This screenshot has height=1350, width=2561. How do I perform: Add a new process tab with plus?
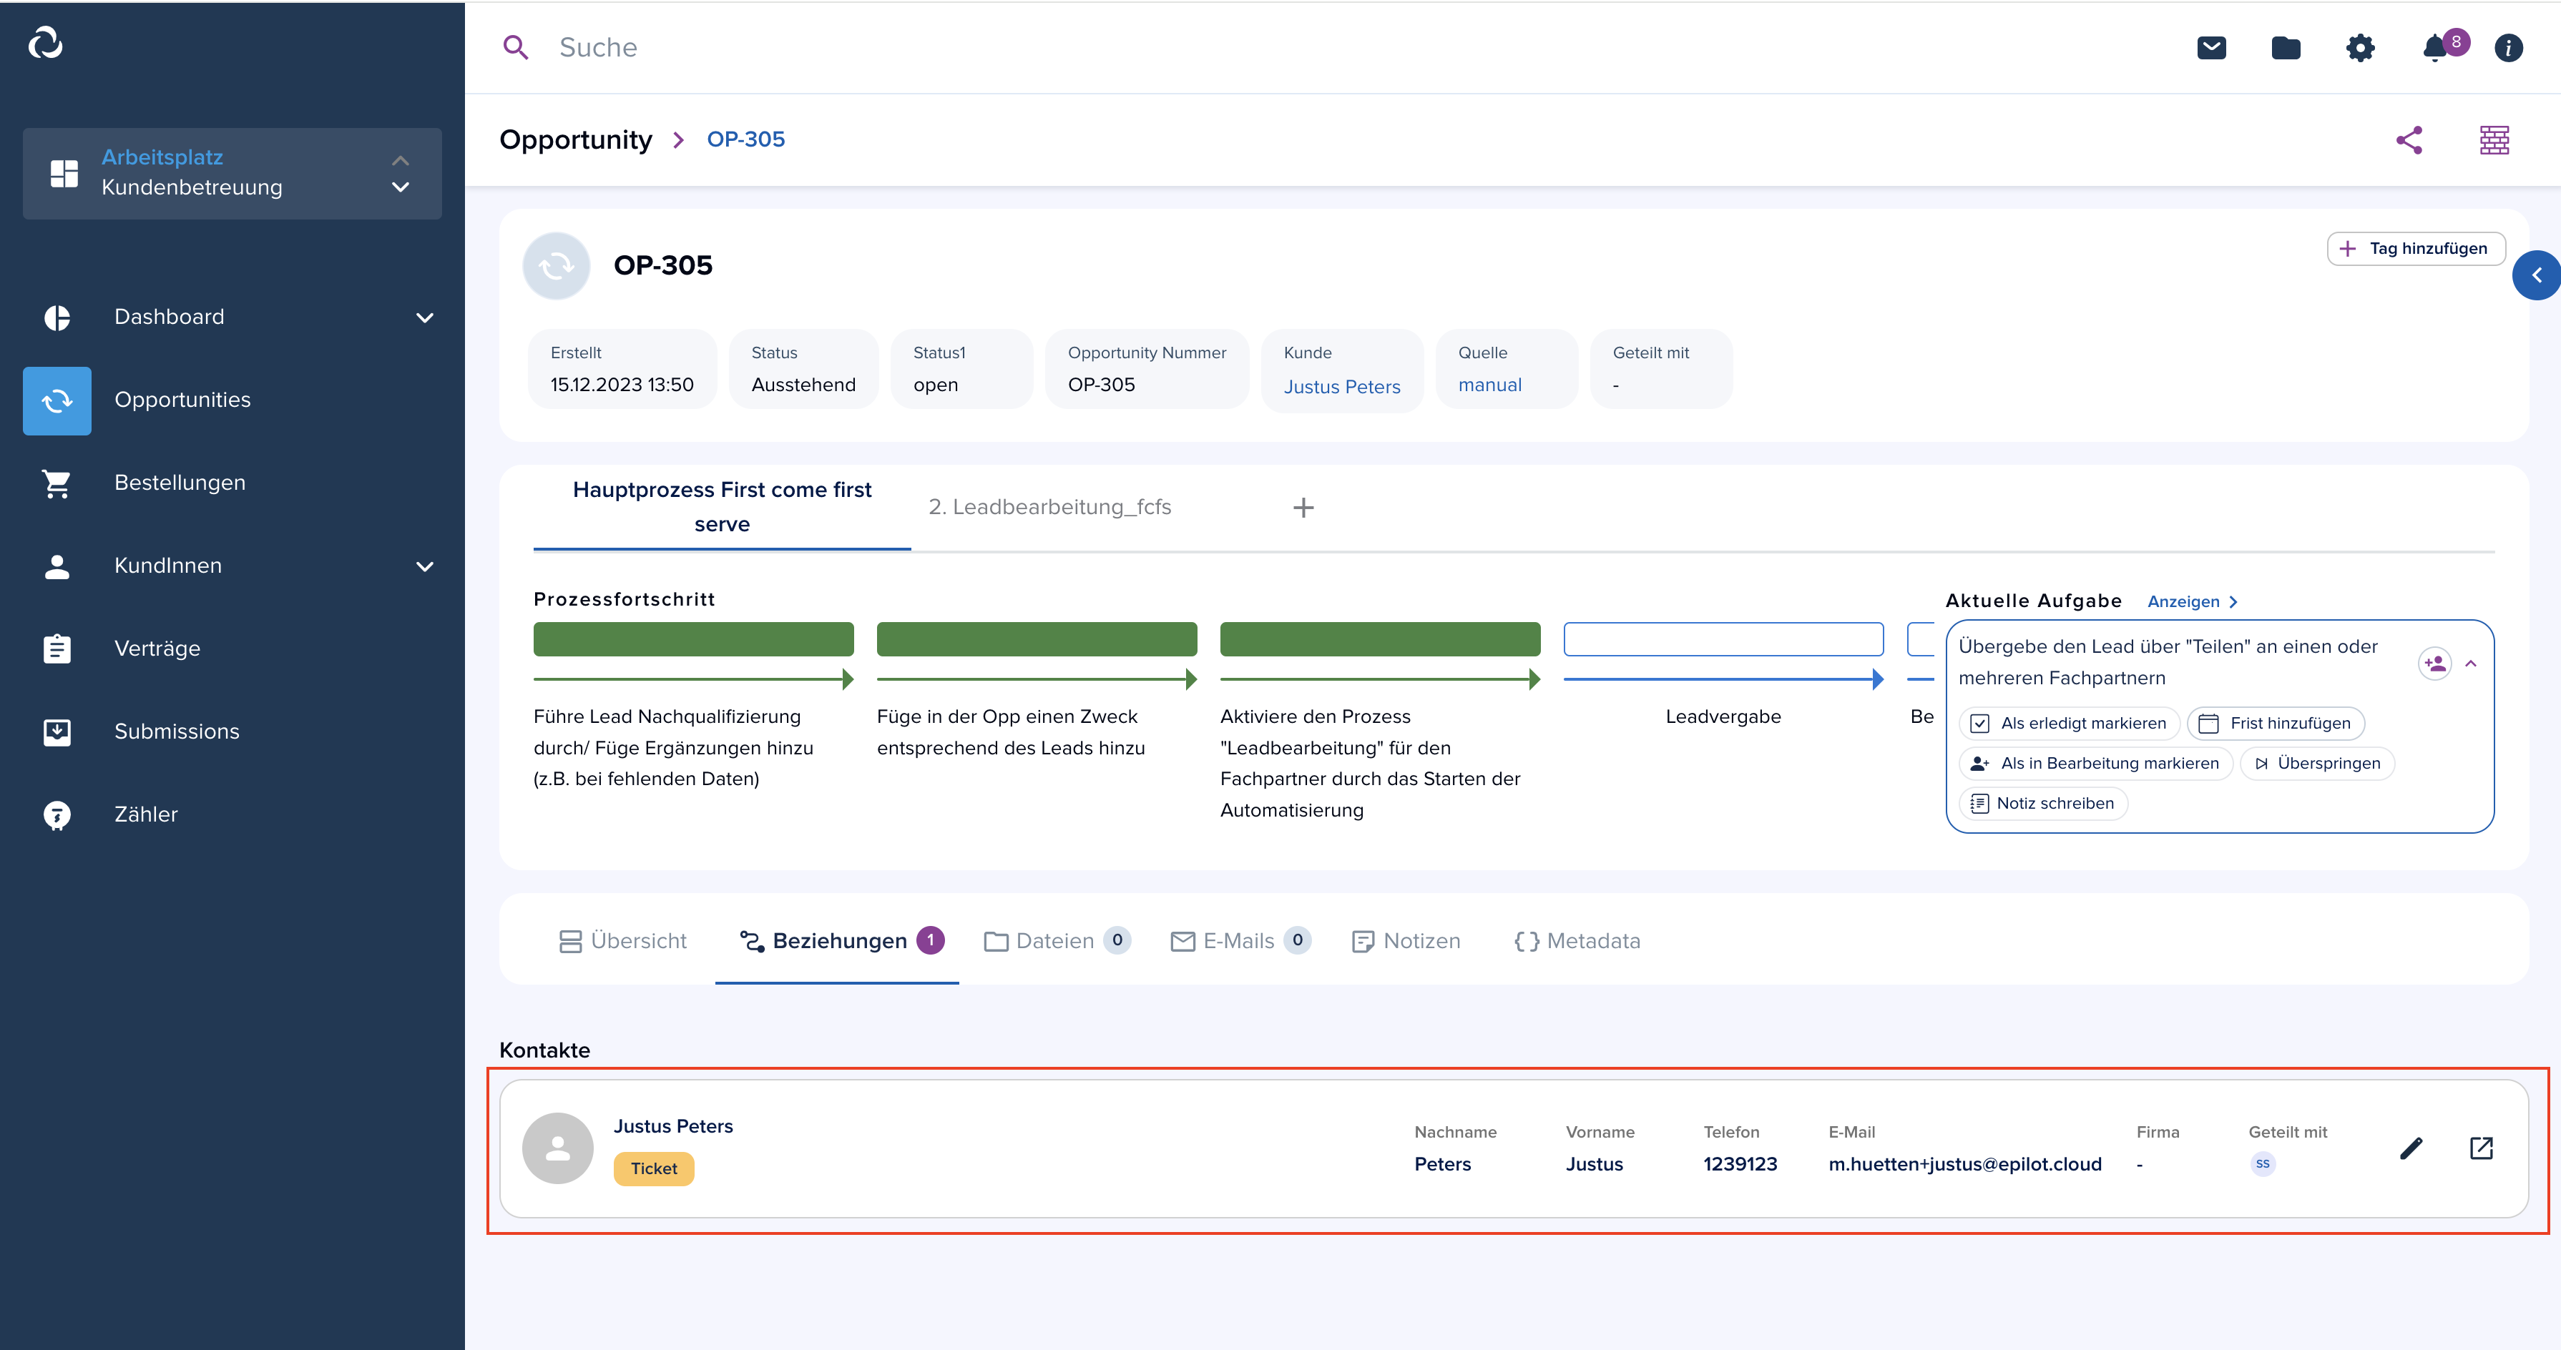(1303, 508)
